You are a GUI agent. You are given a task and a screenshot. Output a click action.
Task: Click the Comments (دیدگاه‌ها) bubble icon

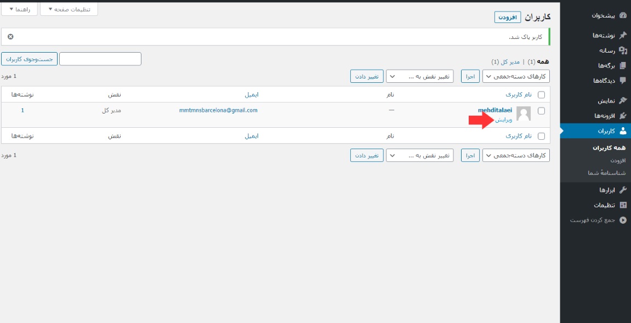pos(622,81)
